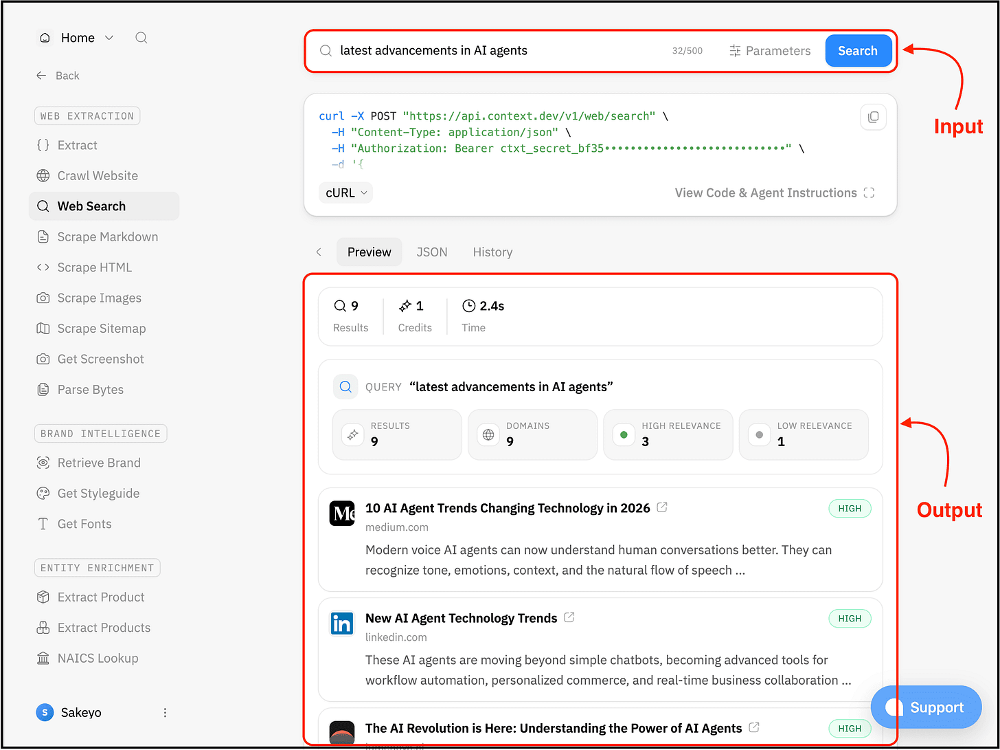Image resolution: width=1000 pixels, height=750 pixels.
Task: Open NAICS Lookup tool
Action: pyautogui.click(x=104, y=658)
